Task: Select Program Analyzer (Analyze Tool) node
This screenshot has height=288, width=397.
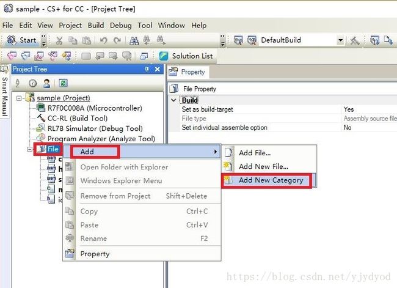Action: [x=101, y=139]
